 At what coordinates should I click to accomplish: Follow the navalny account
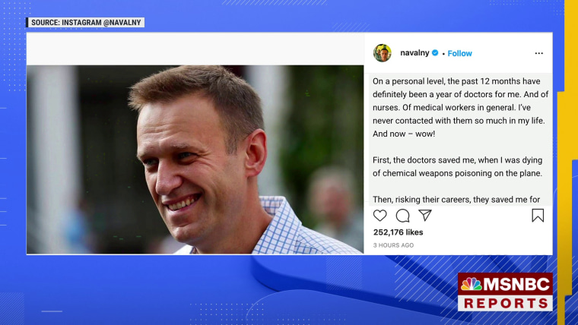pyautogui.click(x=459, y=53)
